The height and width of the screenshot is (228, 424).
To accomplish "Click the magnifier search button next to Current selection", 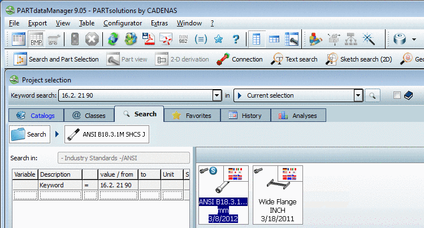I will coord(373,95).
